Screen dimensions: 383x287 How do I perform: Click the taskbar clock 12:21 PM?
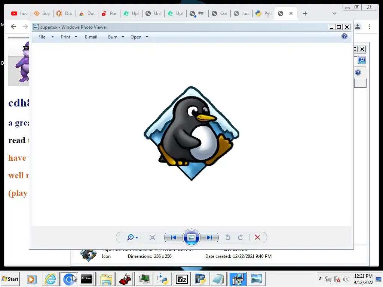(363, 276)
